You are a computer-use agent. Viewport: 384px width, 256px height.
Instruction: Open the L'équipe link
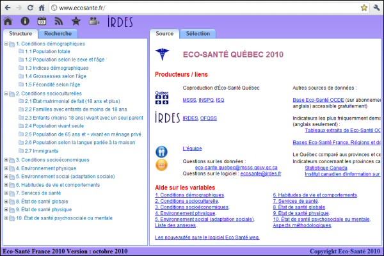point(192,148)
